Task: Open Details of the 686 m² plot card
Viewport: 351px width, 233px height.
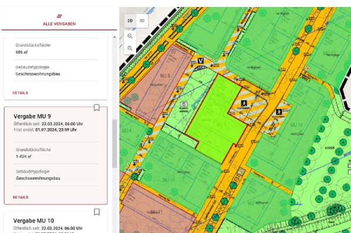Action: coord(21,93)
